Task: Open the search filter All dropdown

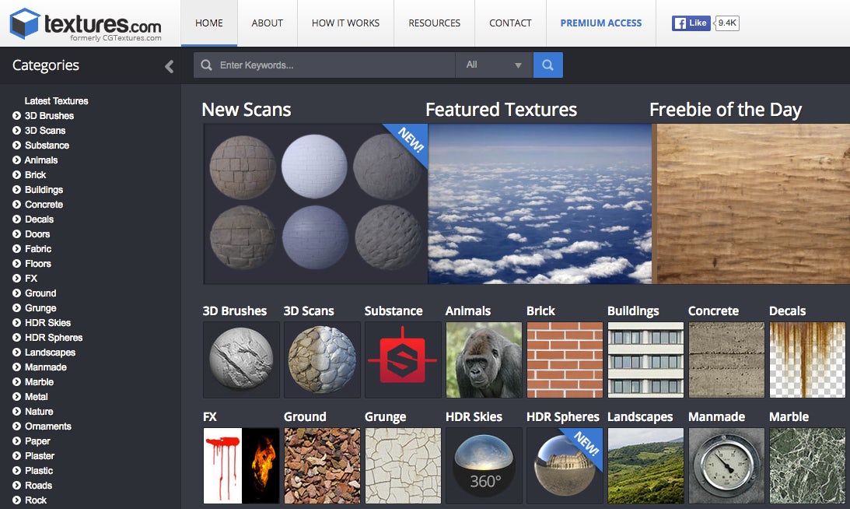Action: [494, 65]
